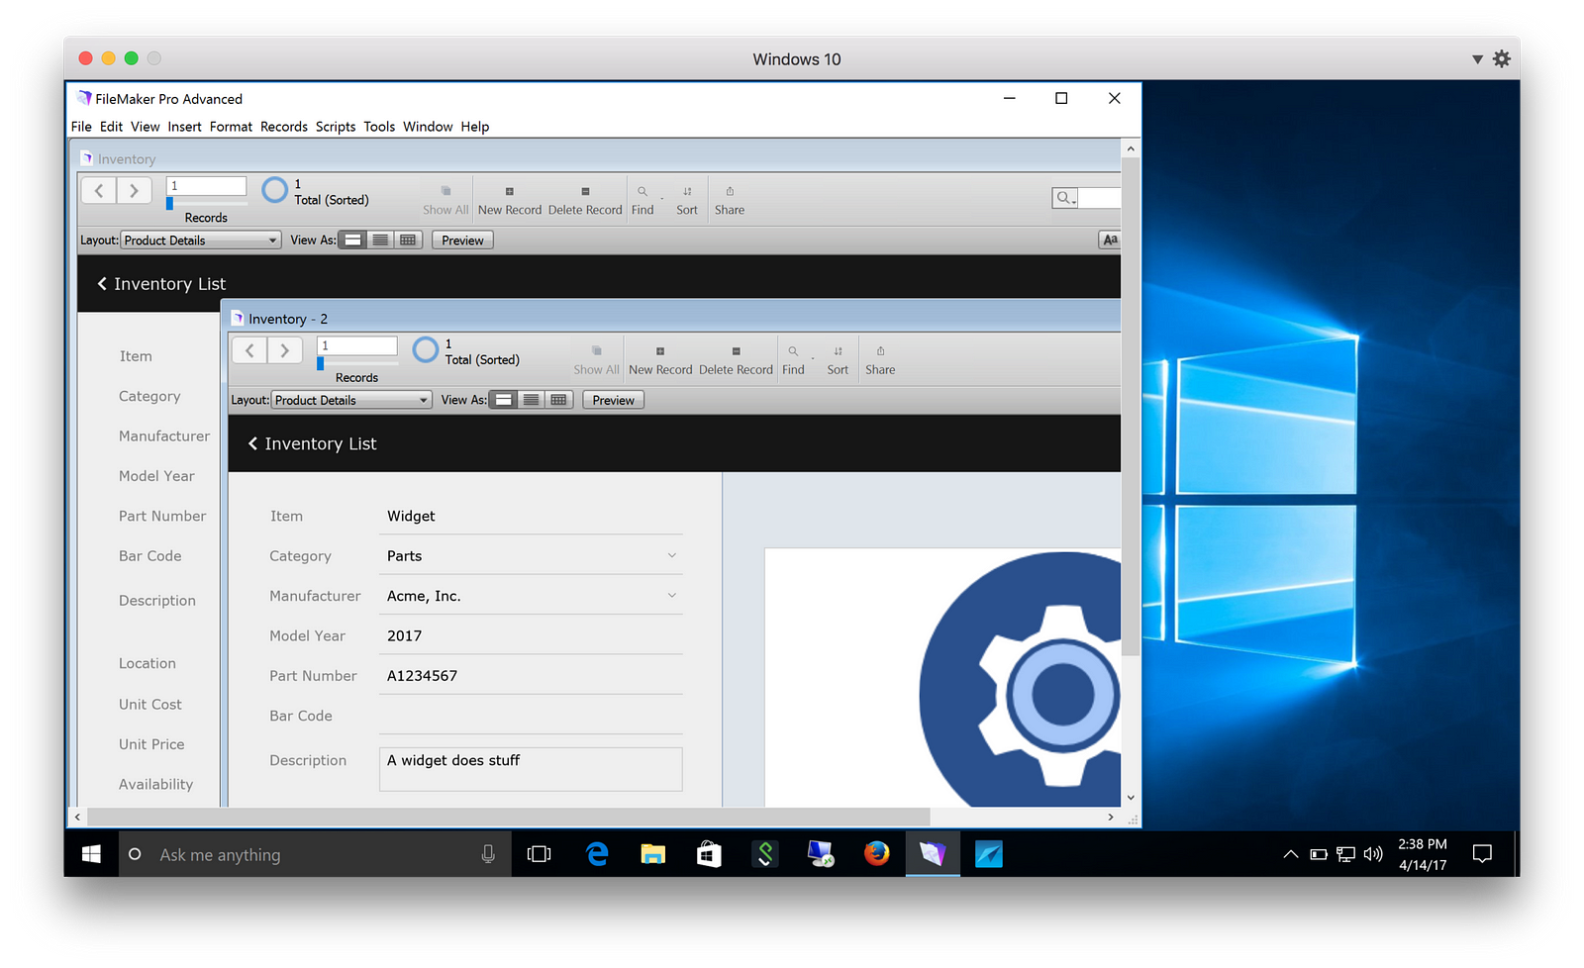Image resolution: width=1584 pixels, height=968 pixels.
Task: Switch Inventory window to Table view
Action: click(408, 240)
